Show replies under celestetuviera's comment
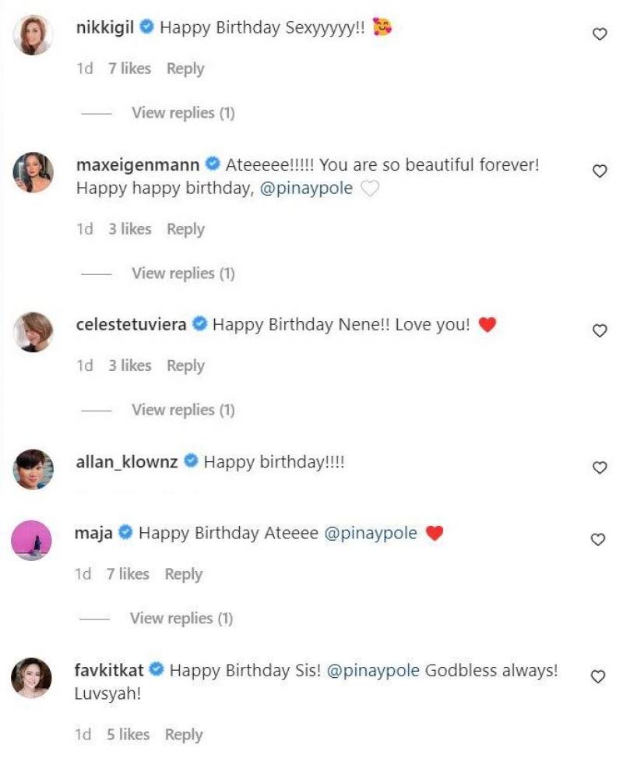623x762 pixels. [183, 410]
